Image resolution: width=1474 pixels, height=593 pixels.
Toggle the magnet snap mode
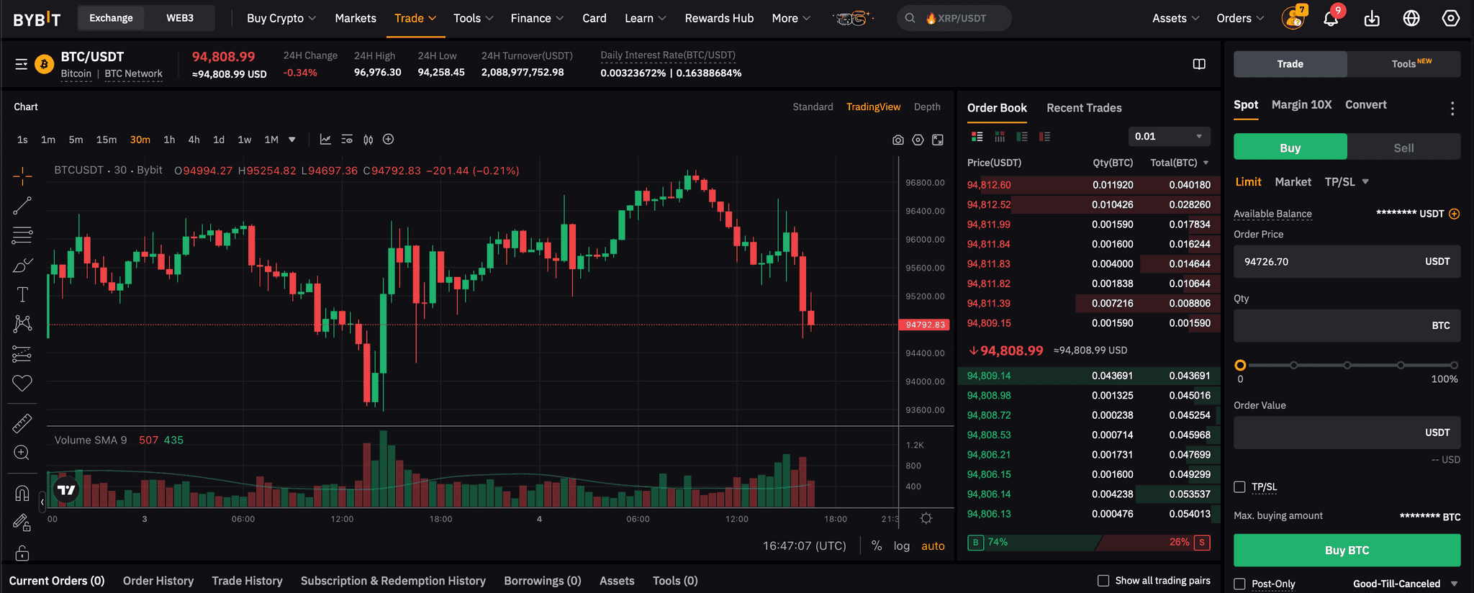click(22, 493)
